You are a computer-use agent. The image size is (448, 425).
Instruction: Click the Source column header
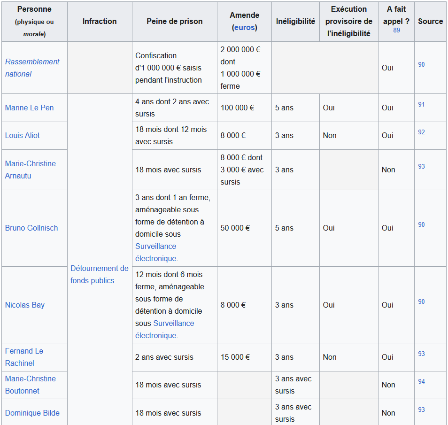click(x=430, y=22)
